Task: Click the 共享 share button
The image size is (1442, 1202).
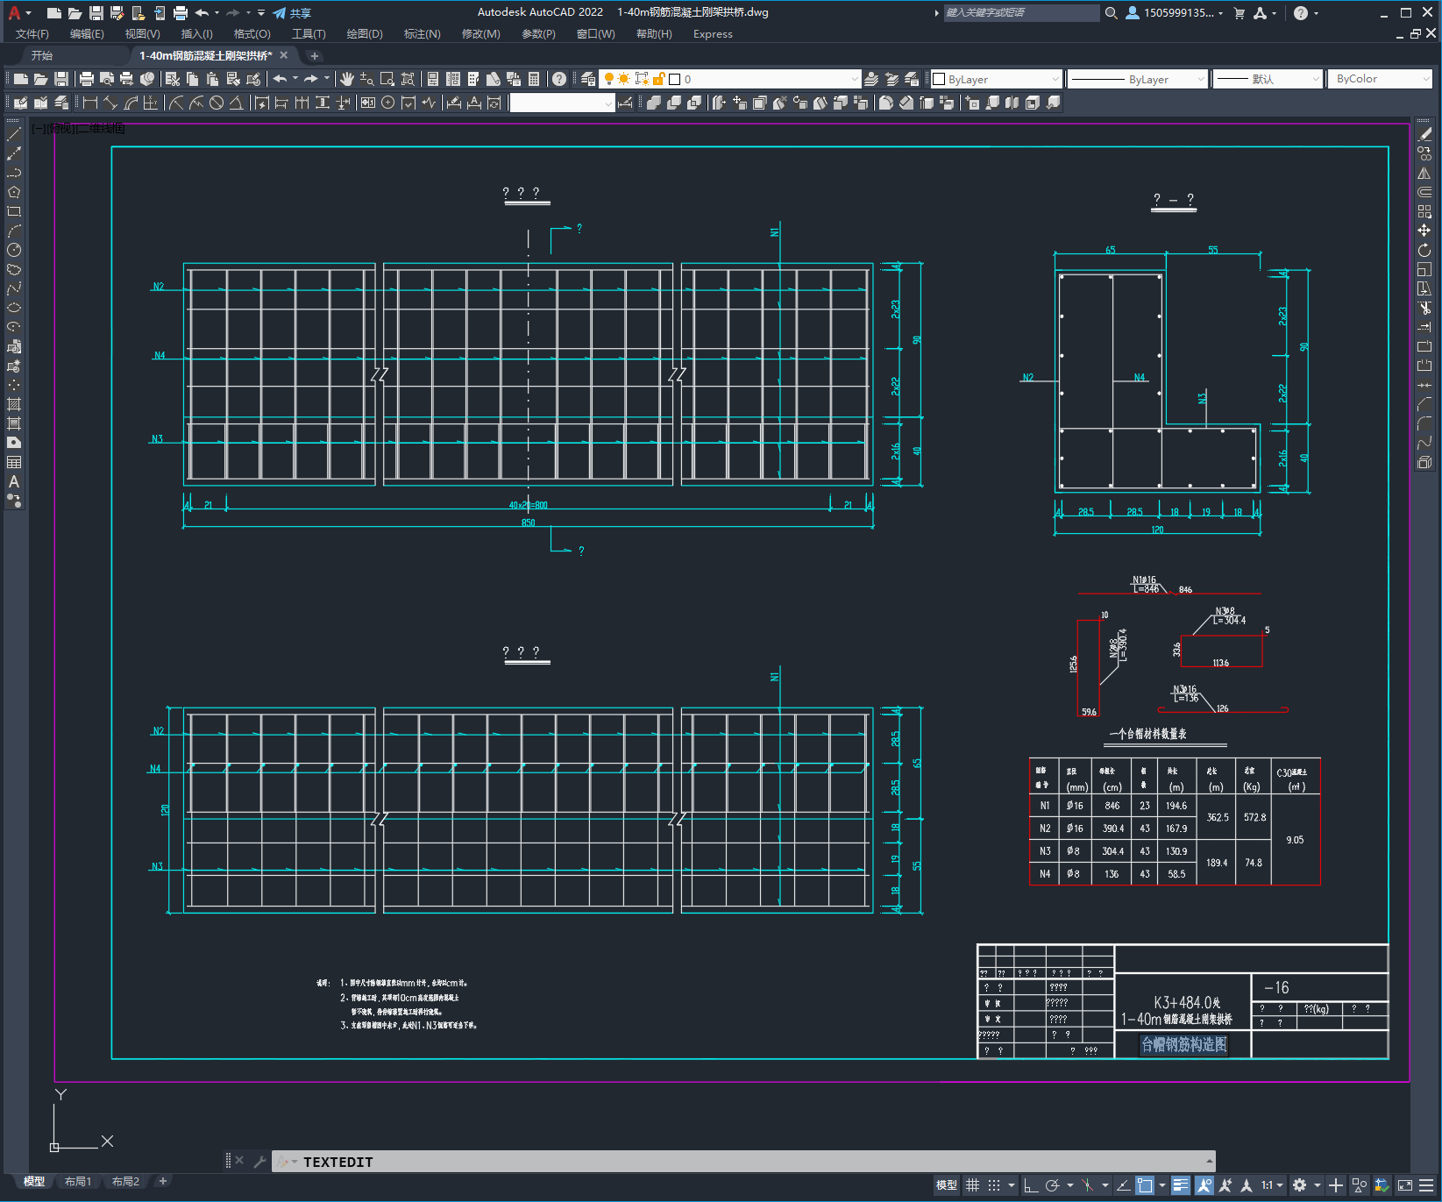Action: [292, 13]
